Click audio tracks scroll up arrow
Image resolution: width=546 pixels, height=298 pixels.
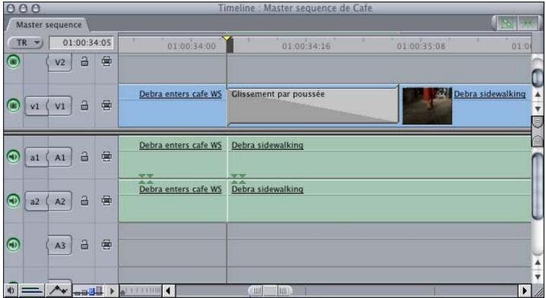pos(538,262)
